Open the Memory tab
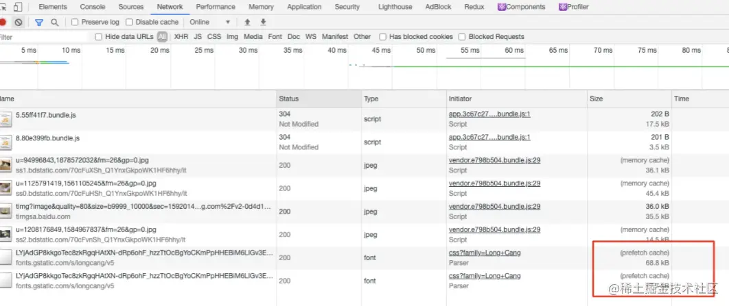 click(261, 7)
